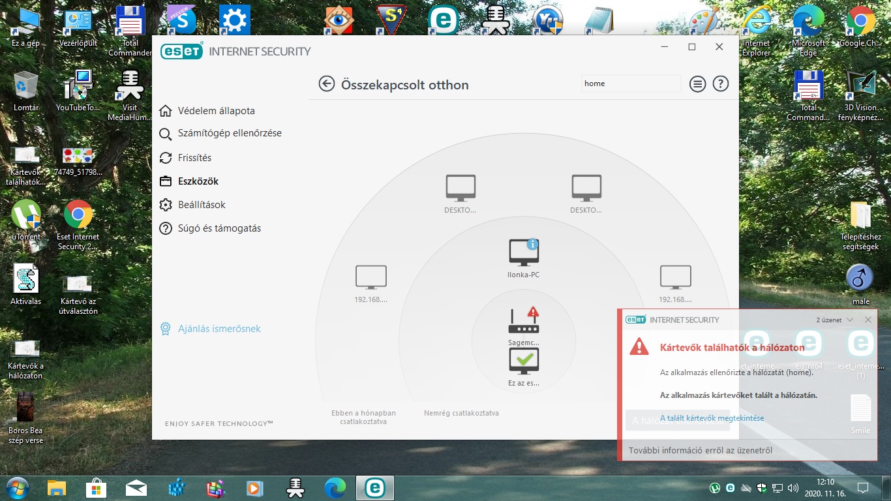Screen dimensions: 891x501
Task: Open Beállítások in the sidebar
Action: coord(202,205)
